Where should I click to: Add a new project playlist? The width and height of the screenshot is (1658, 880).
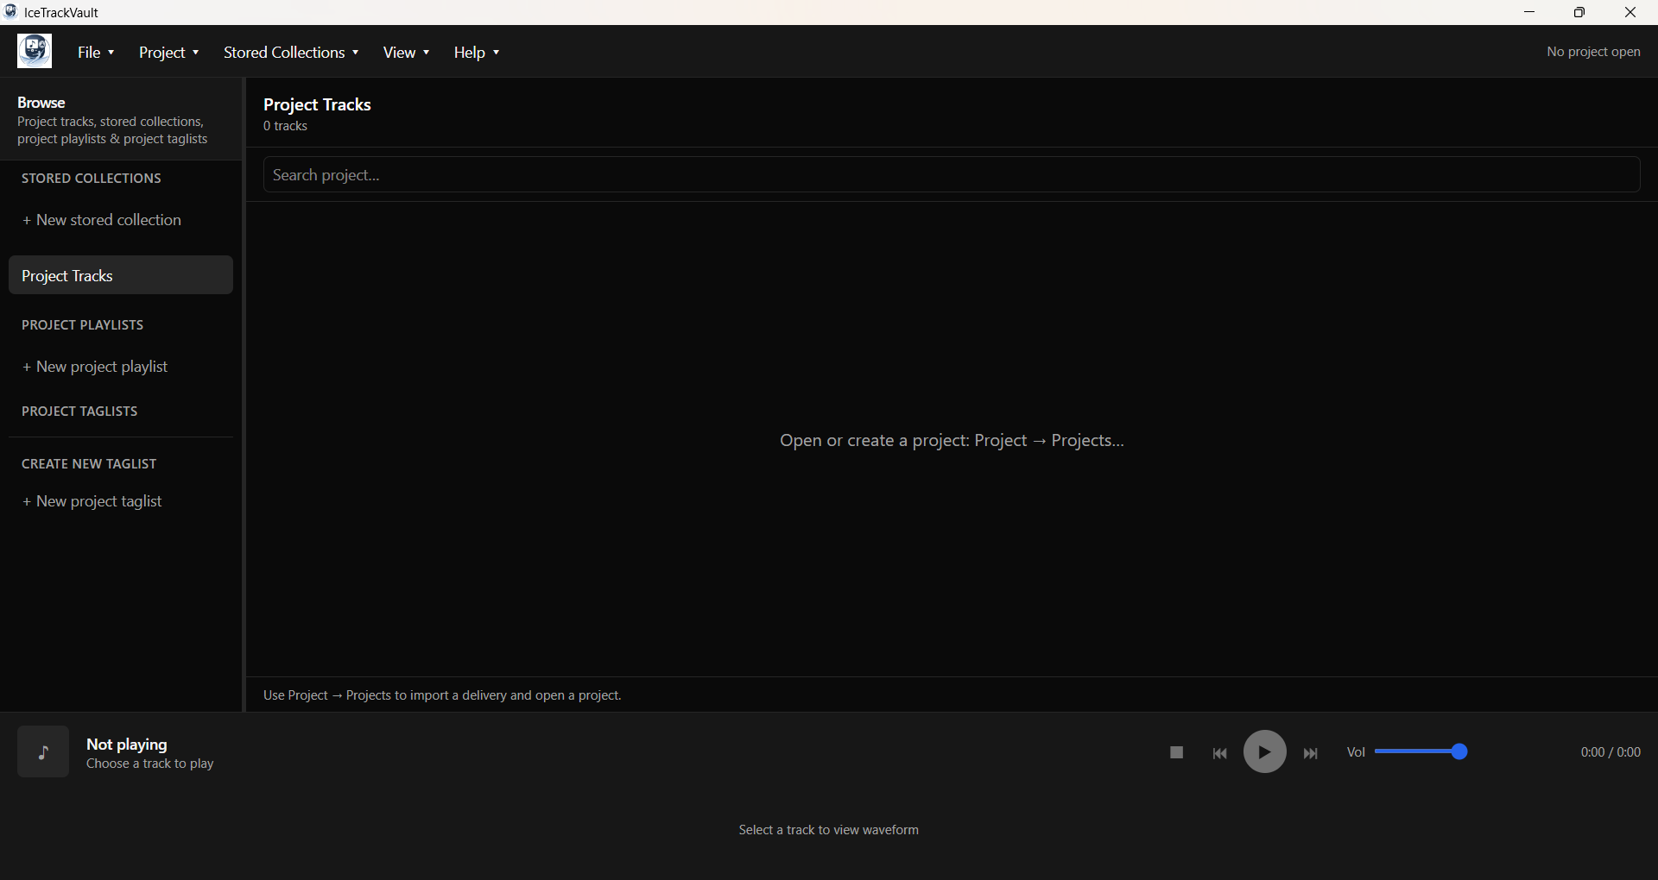click(95, 367)
